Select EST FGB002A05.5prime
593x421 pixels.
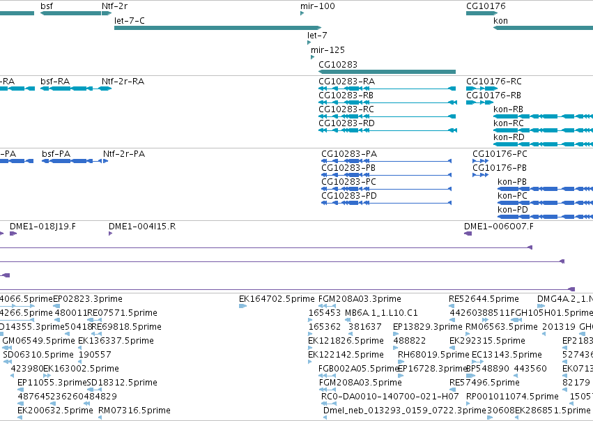click(359, 369)
